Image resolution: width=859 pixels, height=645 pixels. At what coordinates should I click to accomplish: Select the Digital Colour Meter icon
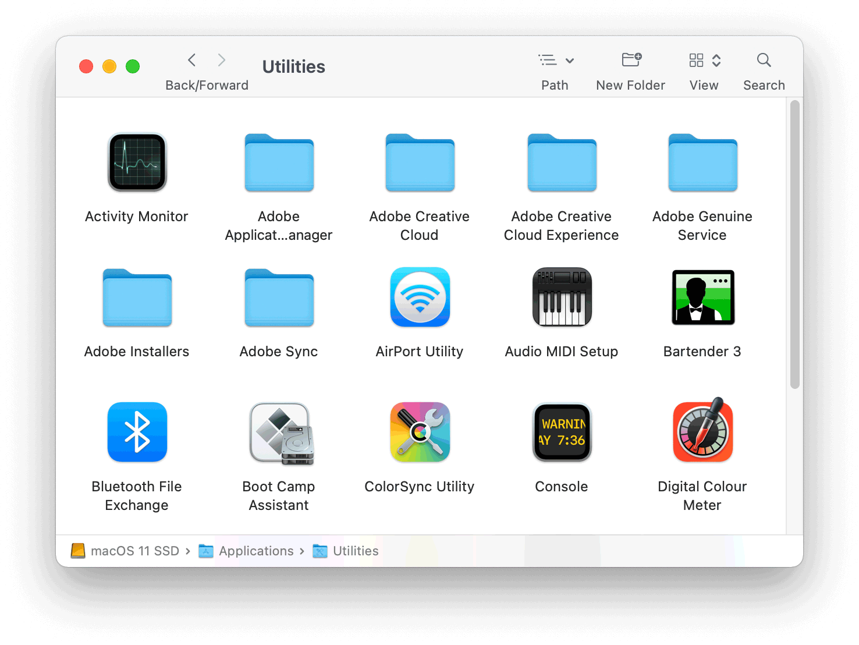[x=702, y=431]
